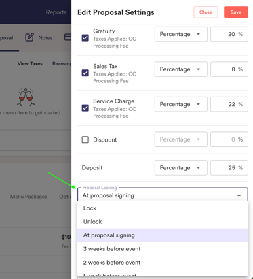Image resolution: width=253 pixels, height=279 pixels.
Task: Open the Deposit Percentage dropdown
Action: click(181, 168)
